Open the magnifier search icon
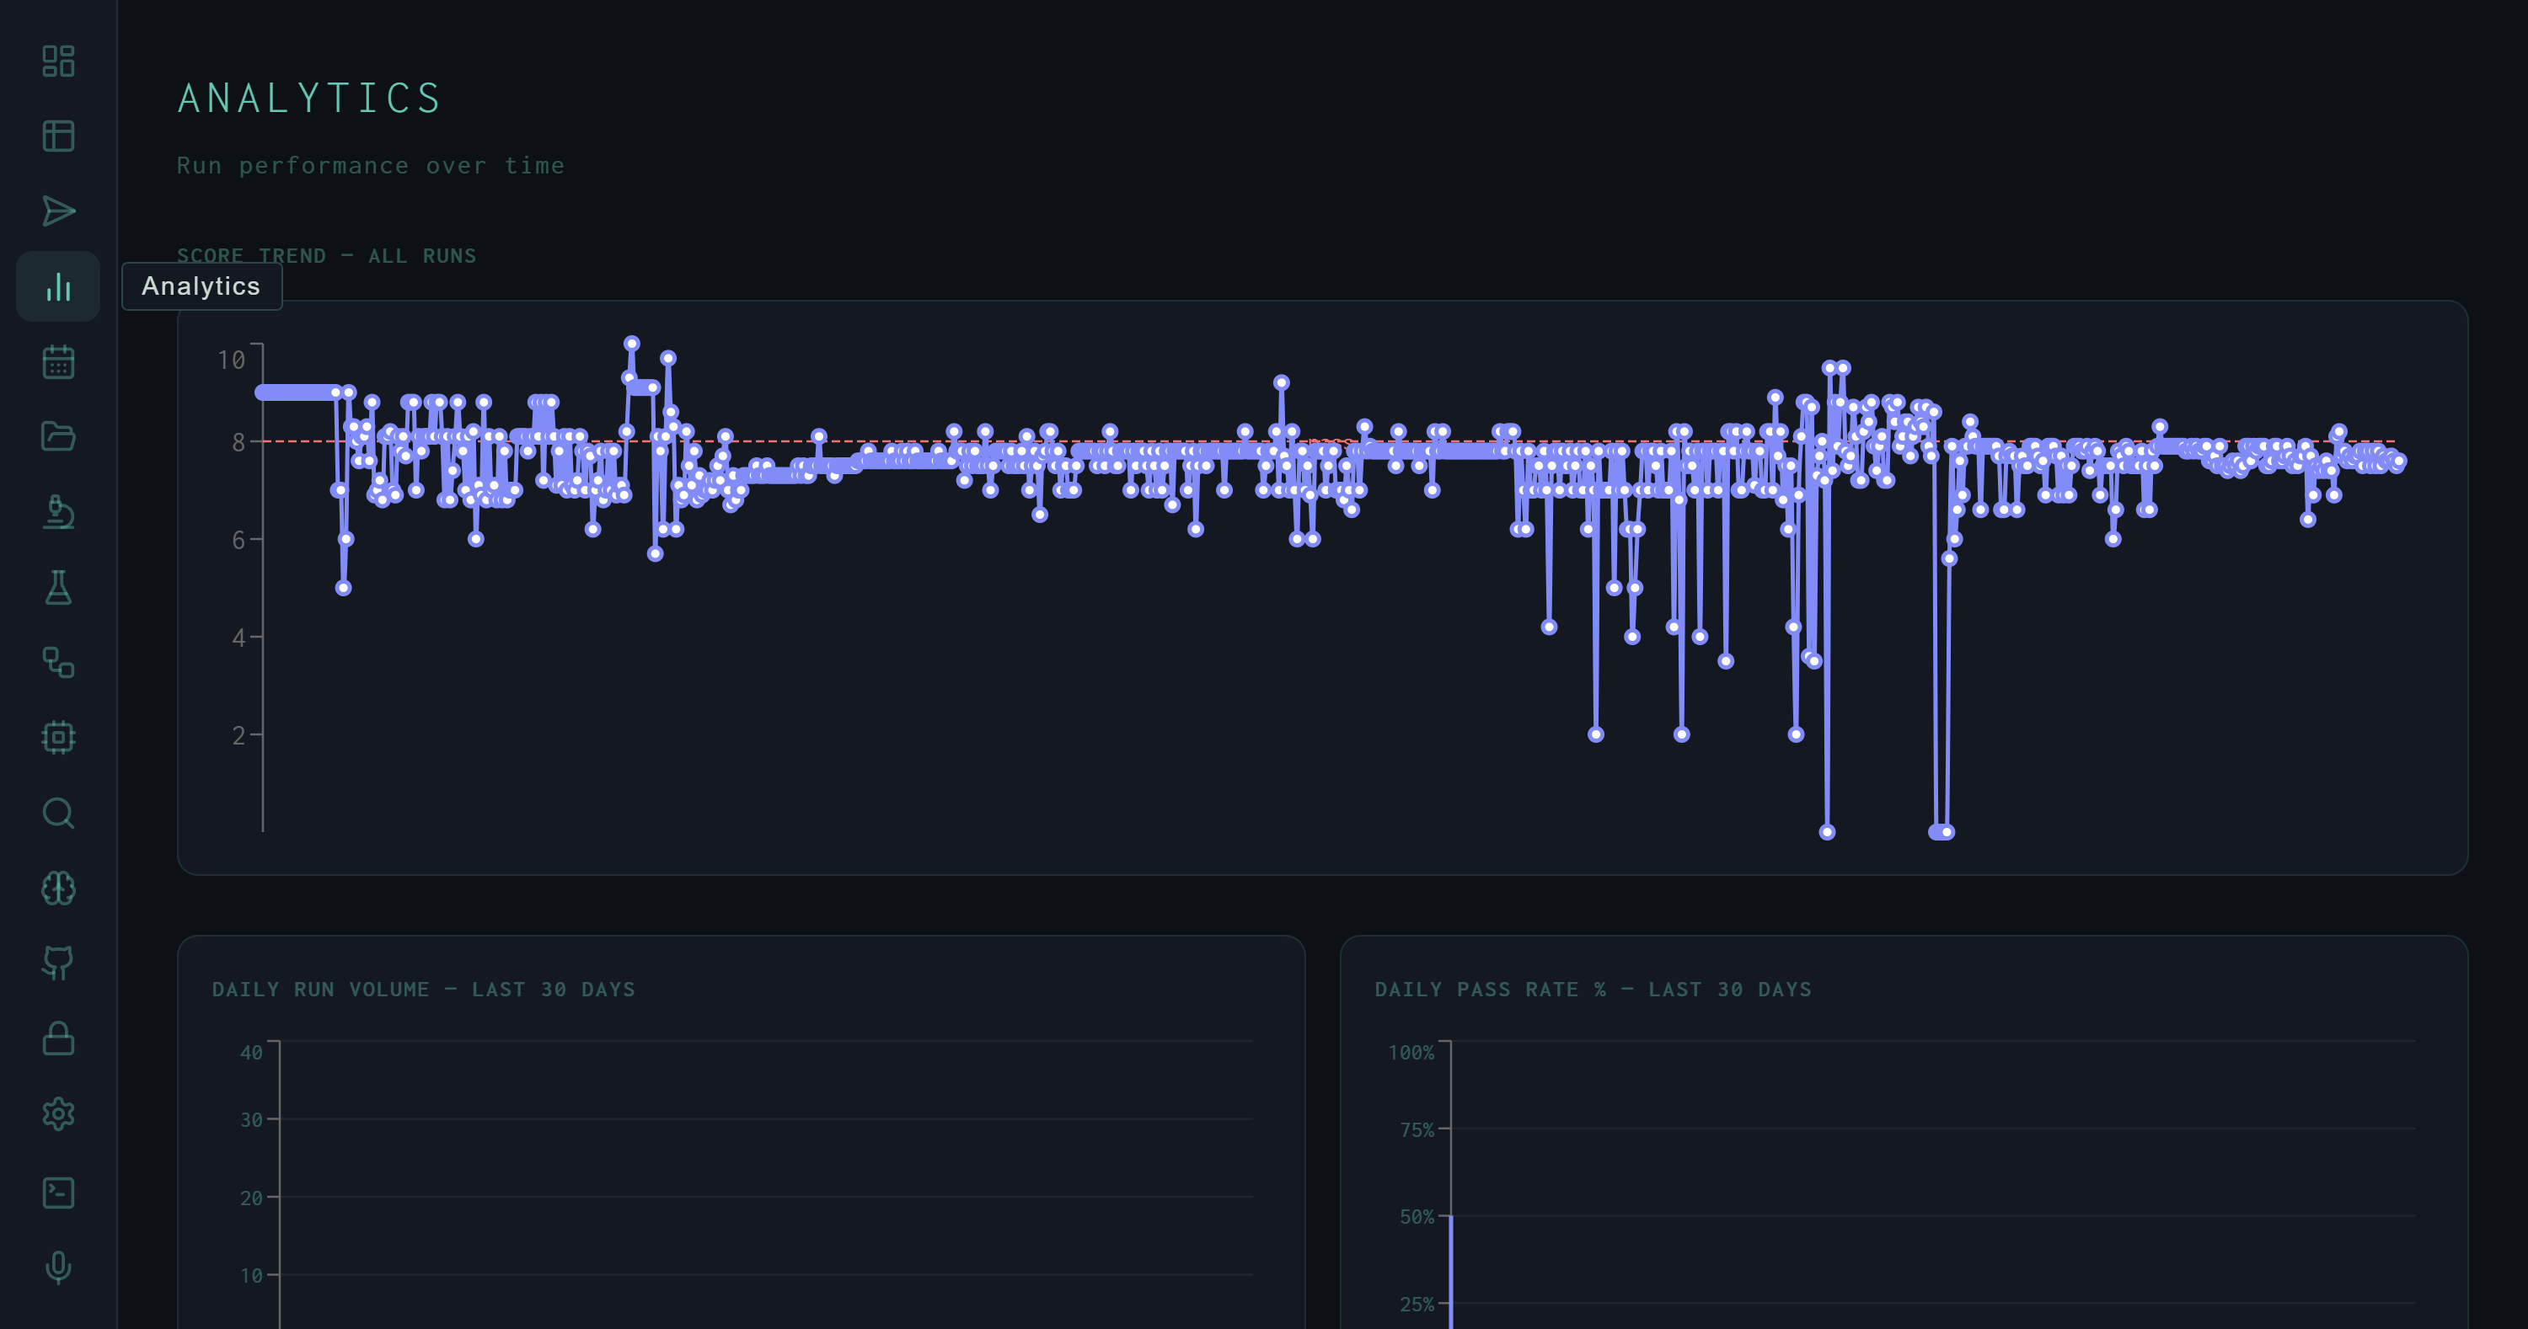Image resolution: width=2528 pixels, height=1329 pixels. click(x=58, y=813)
